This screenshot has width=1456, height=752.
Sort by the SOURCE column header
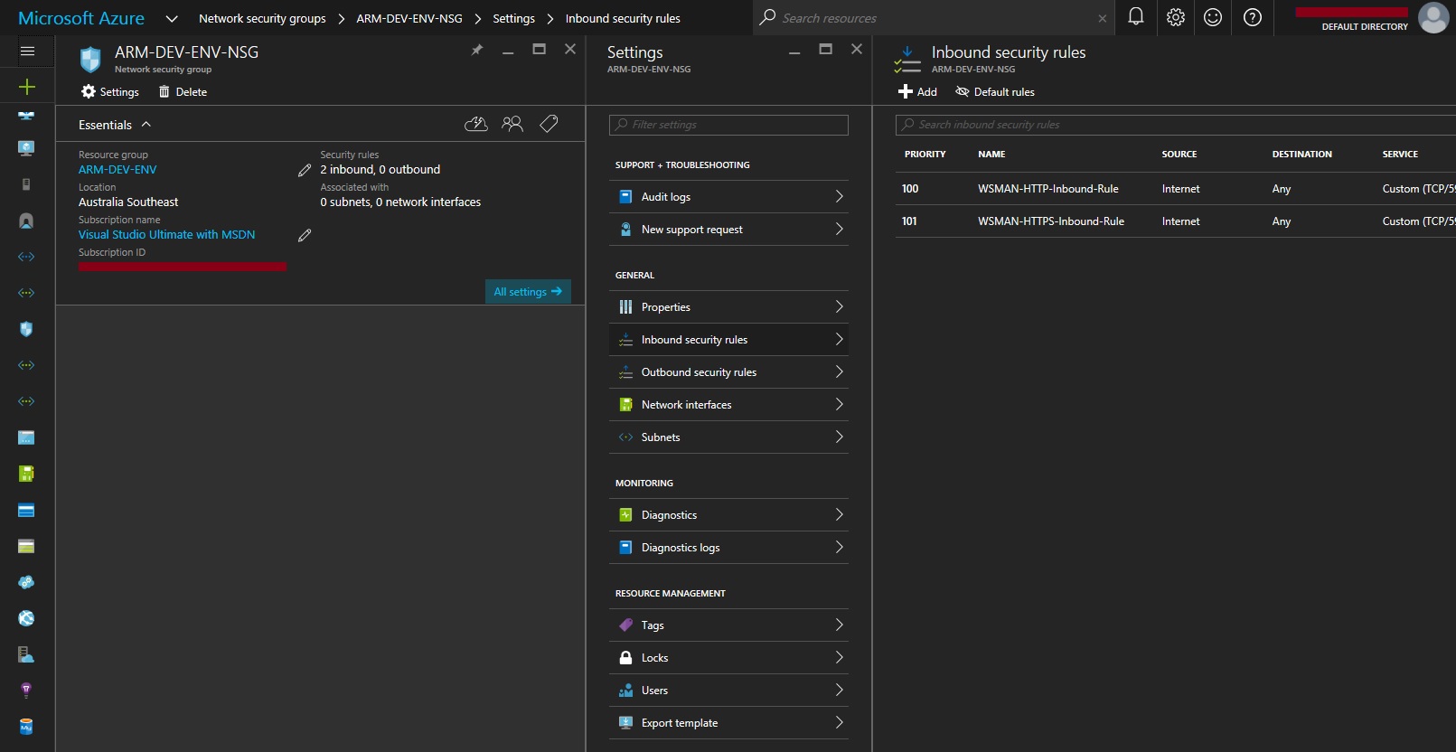(x=1179, y=155)
